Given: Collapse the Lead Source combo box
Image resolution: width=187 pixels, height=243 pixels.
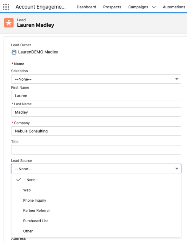Looking at the screenshot, I should click(x=96, y=169).
